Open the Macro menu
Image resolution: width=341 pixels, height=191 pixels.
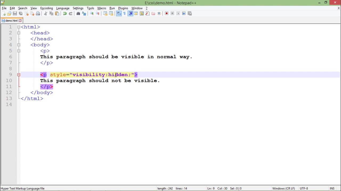coord(102,8)
